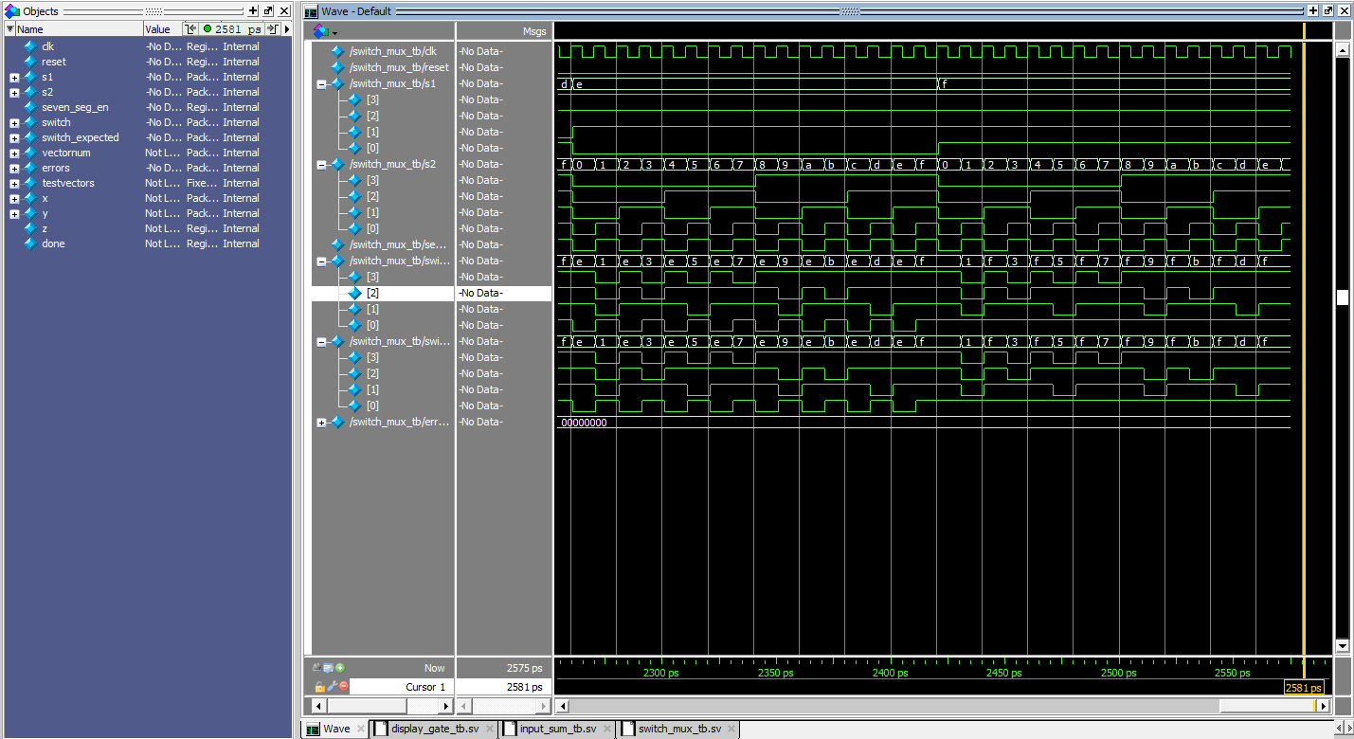The width and height of the screenshot is (1354, 739).
Task: Expand s1 in the Objects list
Action: 14,77
